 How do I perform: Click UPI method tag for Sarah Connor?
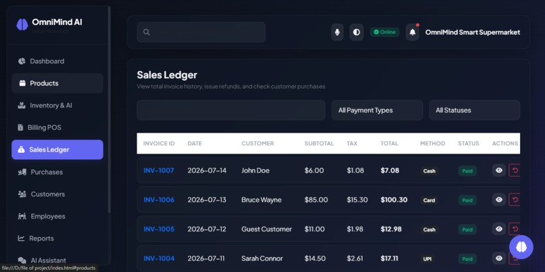coord(427,258)
